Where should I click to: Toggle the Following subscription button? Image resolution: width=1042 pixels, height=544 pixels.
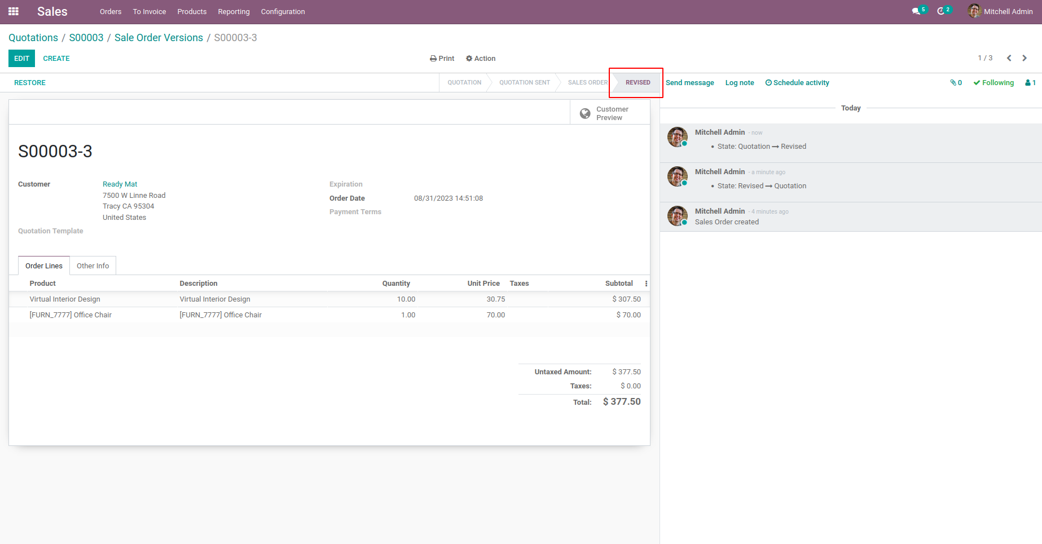(993, 83)
